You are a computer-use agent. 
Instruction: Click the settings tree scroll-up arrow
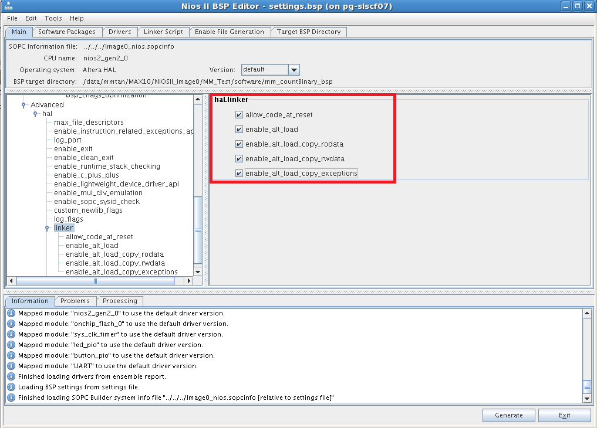click(198, 100)
